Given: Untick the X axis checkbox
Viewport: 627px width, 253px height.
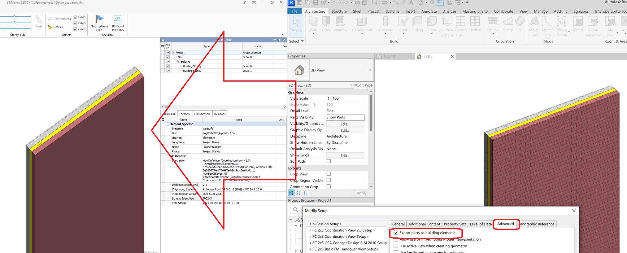Looking at the screenshot, I should 75,17.
